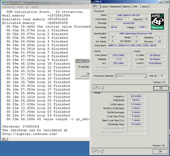Click the memory Frequency value 221.6 MHz
The image size is (170, 156).
pyautogui.click(x=136, y=96)
